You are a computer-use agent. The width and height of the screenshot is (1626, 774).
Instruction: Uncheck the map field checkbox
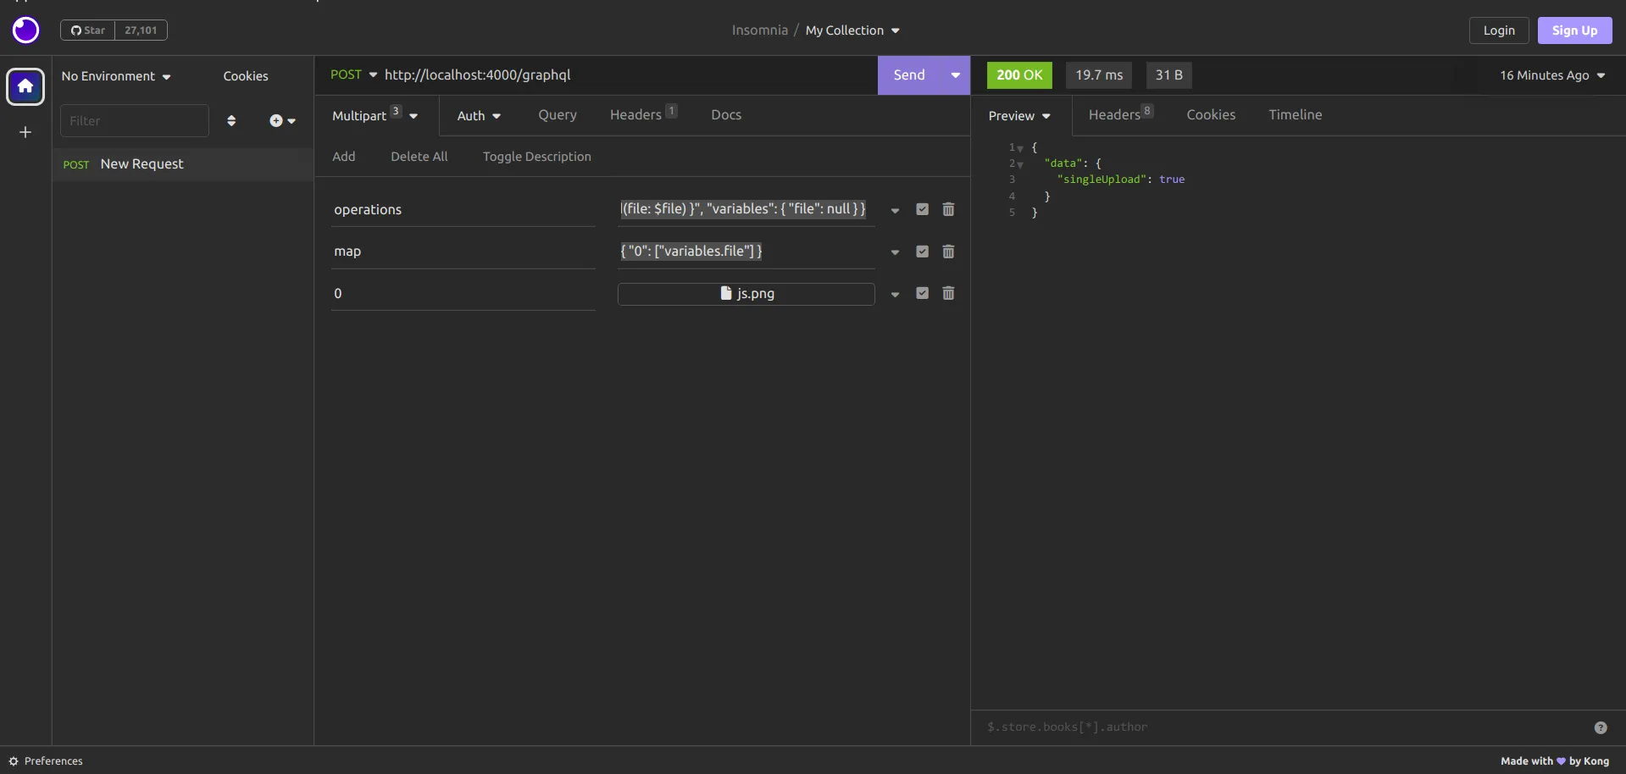tap(922, 252)
